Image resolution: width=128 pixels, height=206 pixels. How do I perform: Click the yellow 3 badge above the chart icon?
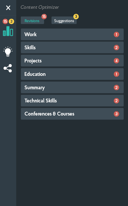point(11,21)
